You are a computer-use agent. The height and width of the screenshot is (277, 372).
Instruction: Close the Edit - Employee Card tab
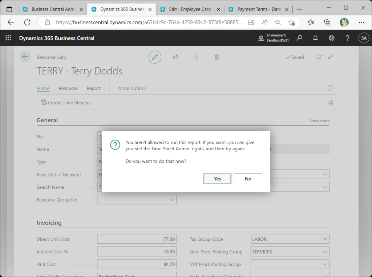[x=218, y=9]
